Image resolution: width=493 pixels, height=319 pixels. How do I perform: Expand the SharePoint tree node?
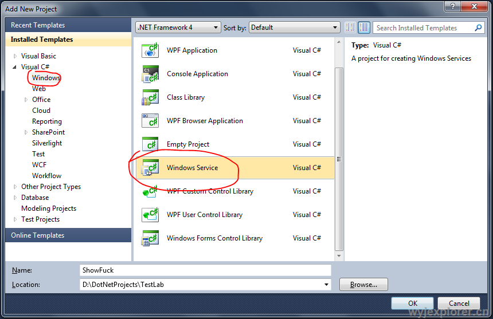click(26, 132)
